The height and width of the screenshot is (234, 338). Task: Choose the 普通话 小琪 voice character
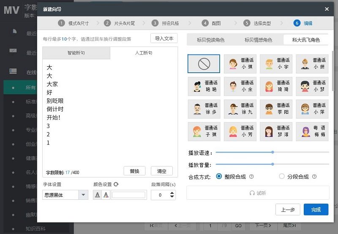240,63
